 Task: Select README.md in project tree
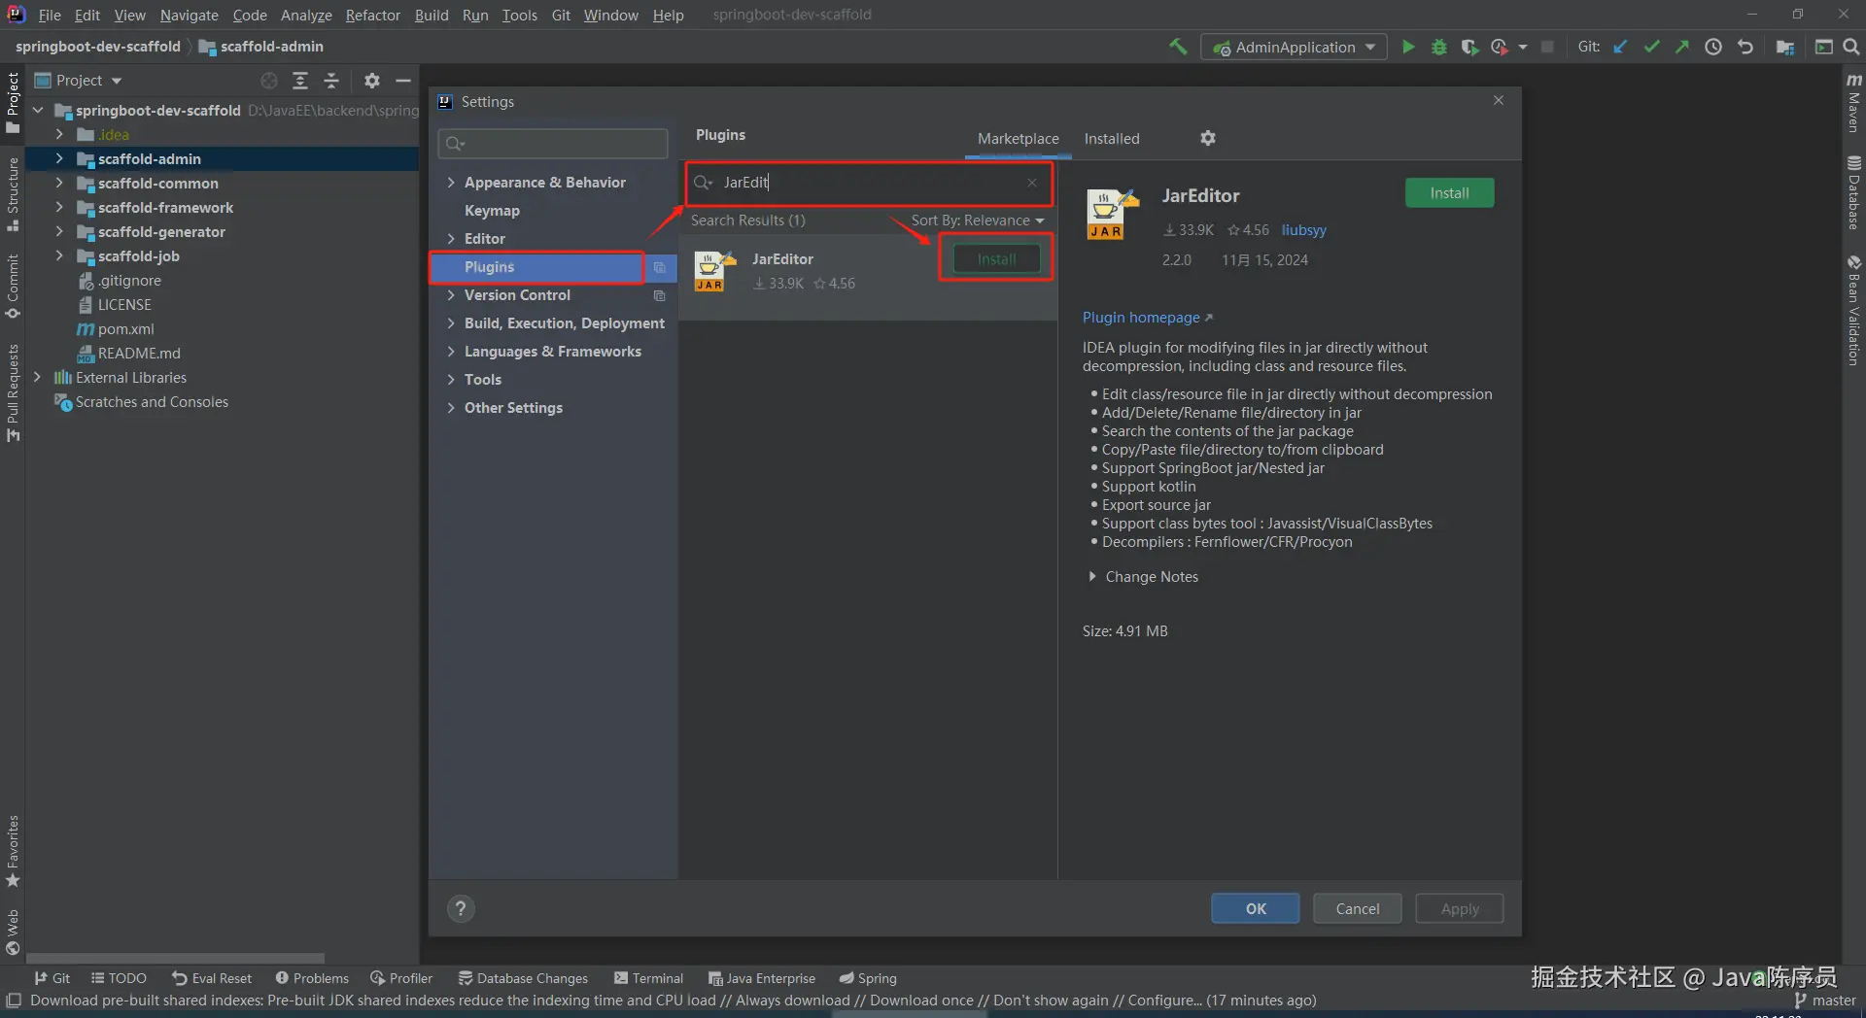tap(138, 354)
